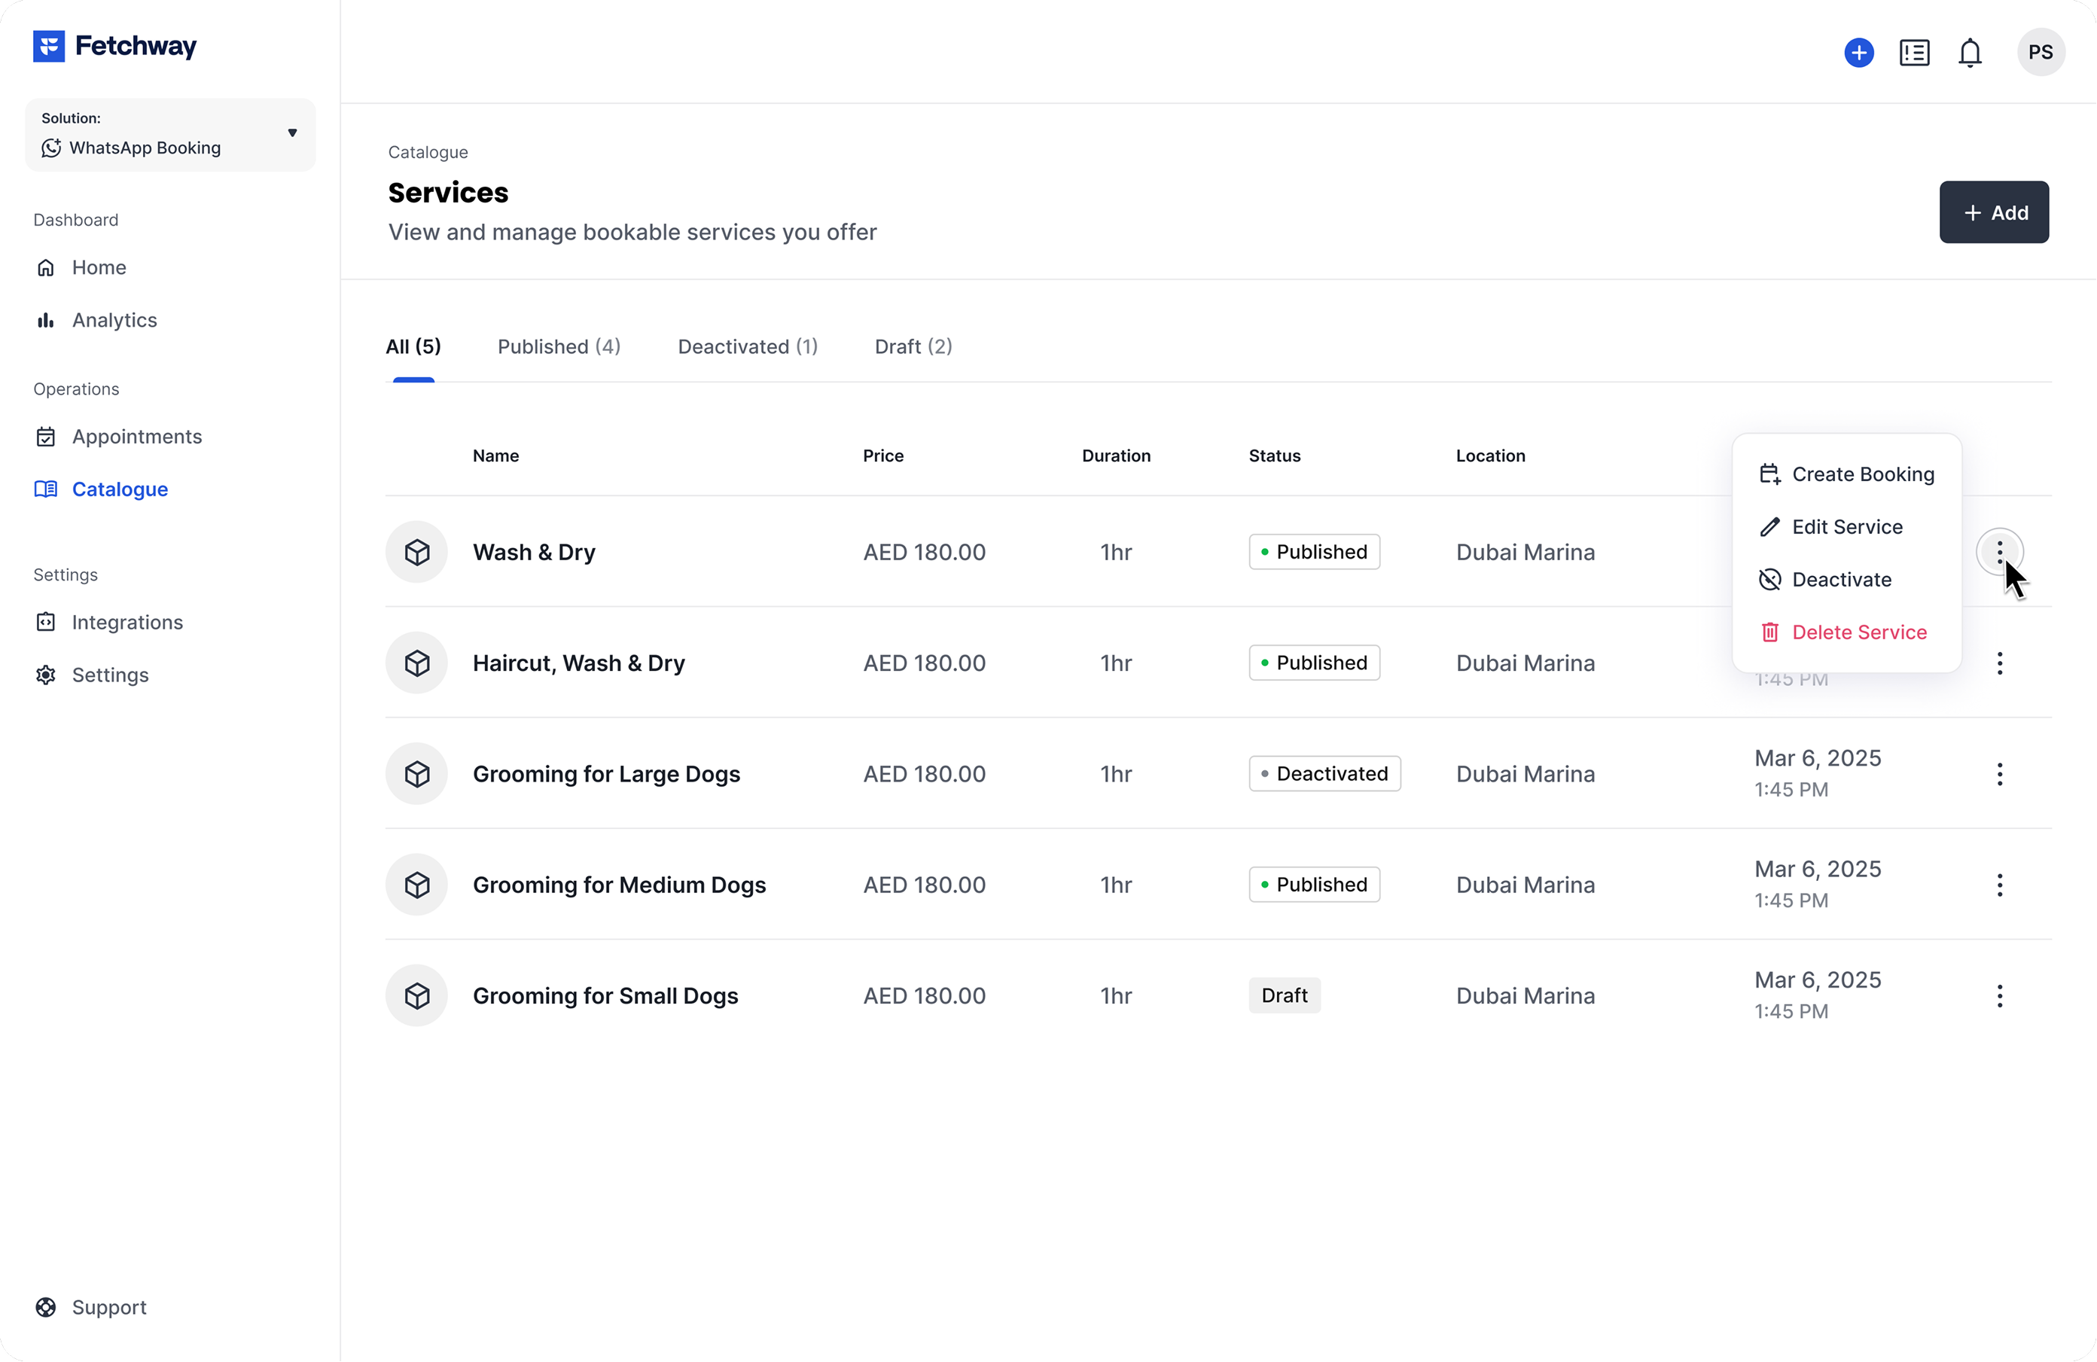Click the Settings gear icon
Viewport: 2097px width, 1362px height.
tap(45, 675)
